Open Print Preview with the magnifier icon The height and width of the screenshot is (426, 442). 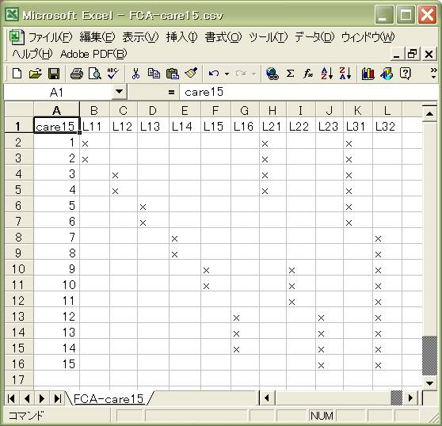[95, 74]
